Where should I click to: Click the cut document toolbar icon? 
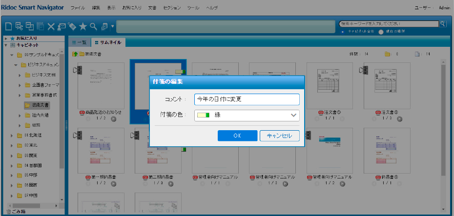tap(19, 26)
